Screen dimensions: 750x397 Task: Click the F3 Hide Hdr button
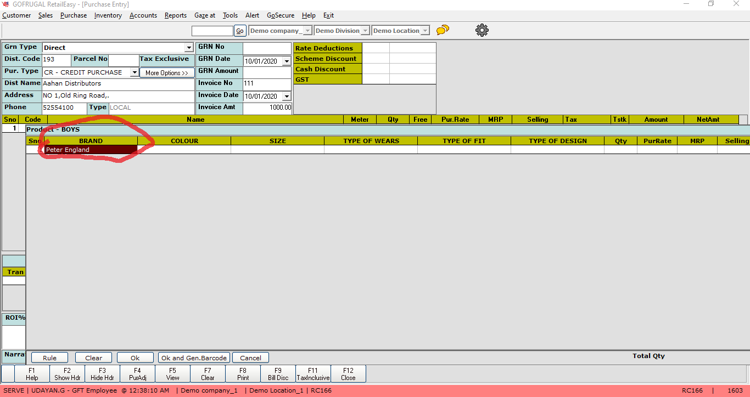coord(102,374)
